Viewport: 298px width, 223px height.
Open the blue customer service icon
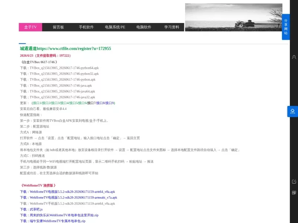coord(292,111)
